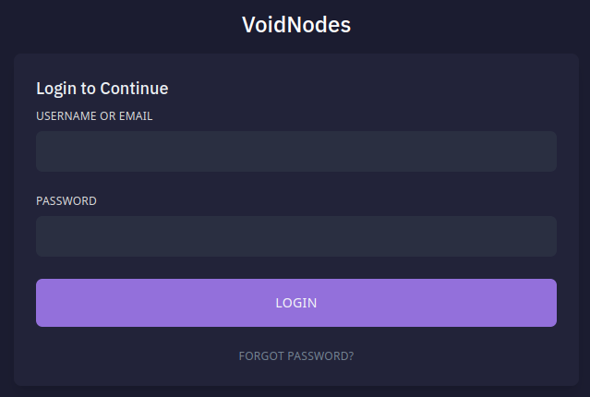Click inside the field under PASSWORD label

(x=295, y=236)
